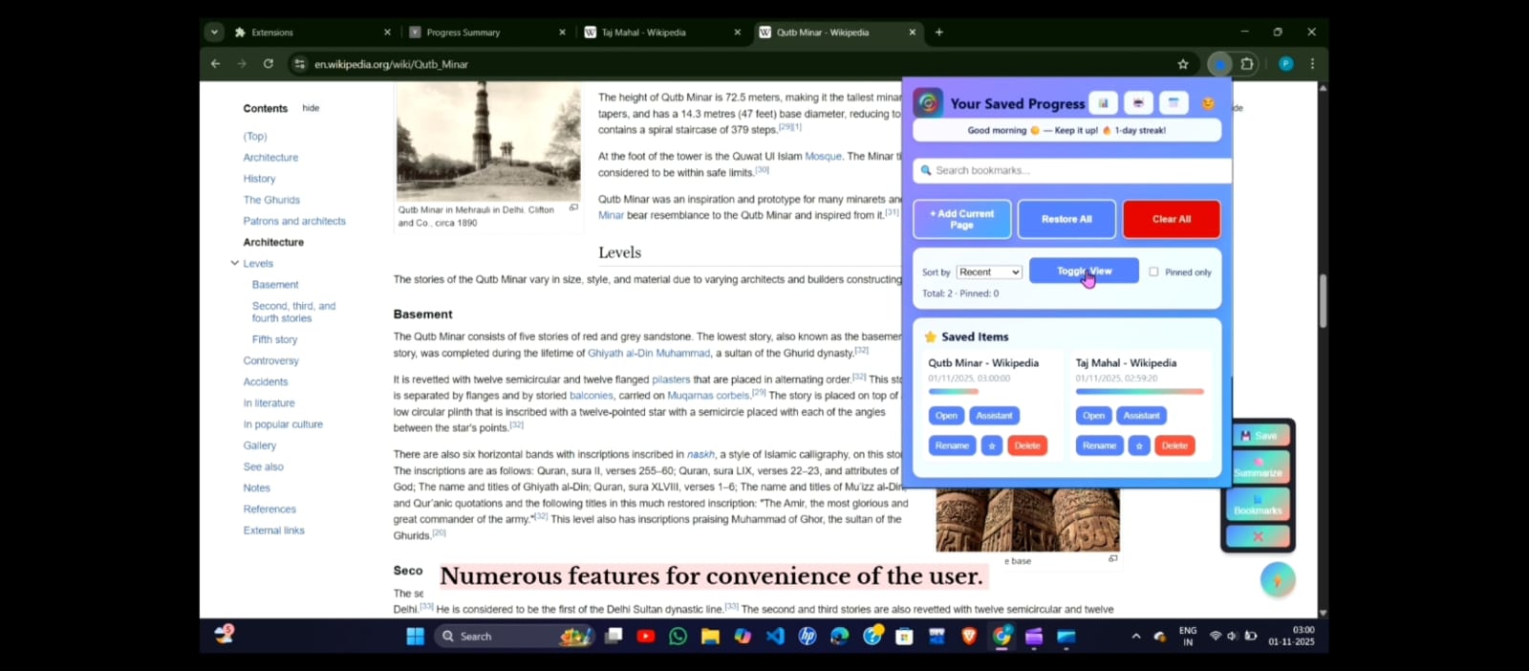Click the Windows taskbar Search box

tap(514, 637)
